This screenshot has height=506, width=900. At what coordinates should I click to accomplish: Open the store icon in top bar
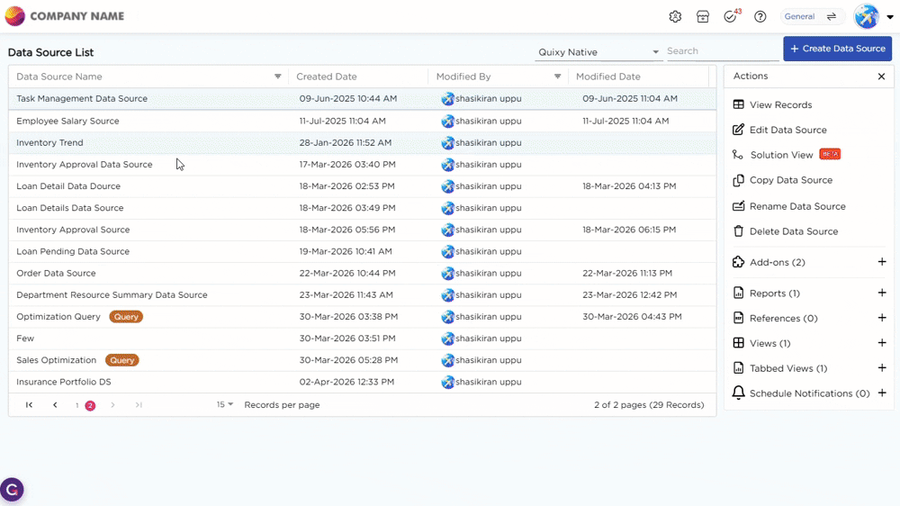[x=703, y=17]
